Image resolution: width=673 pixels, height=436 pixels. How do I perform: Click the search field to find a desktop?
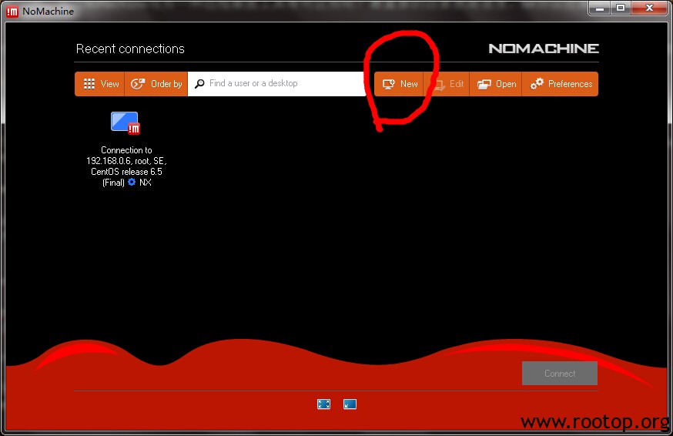point(277,84)
